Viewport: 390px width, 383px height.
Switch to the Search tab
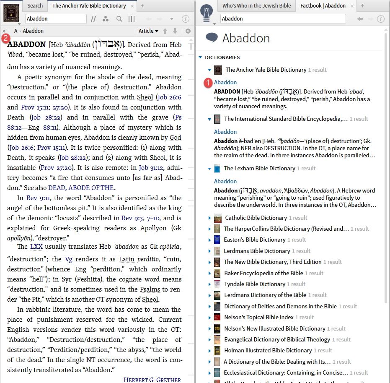click(x=35, y=6)
